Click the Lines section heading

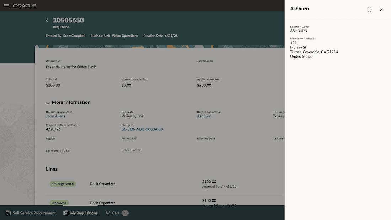coord(52,169)
